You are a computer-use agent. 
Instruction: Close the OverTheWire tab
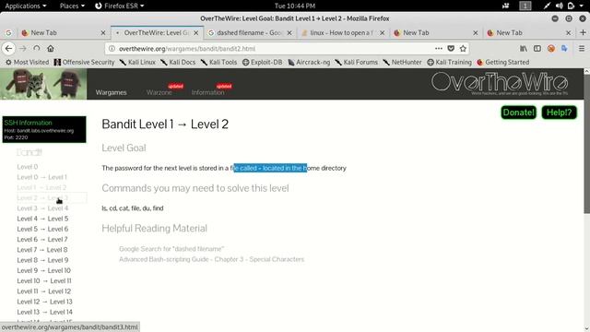point(196,33)
